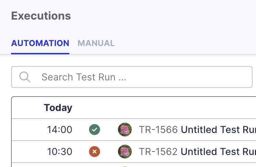Click the 10:30 timestamp
The width and height of the screenshot is (256, 167).
[60, 152]
